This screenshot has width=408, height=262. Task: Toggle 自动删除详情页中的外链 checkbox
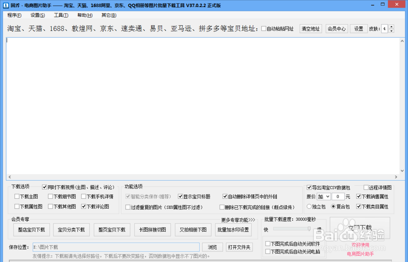(x=225, y=196)
